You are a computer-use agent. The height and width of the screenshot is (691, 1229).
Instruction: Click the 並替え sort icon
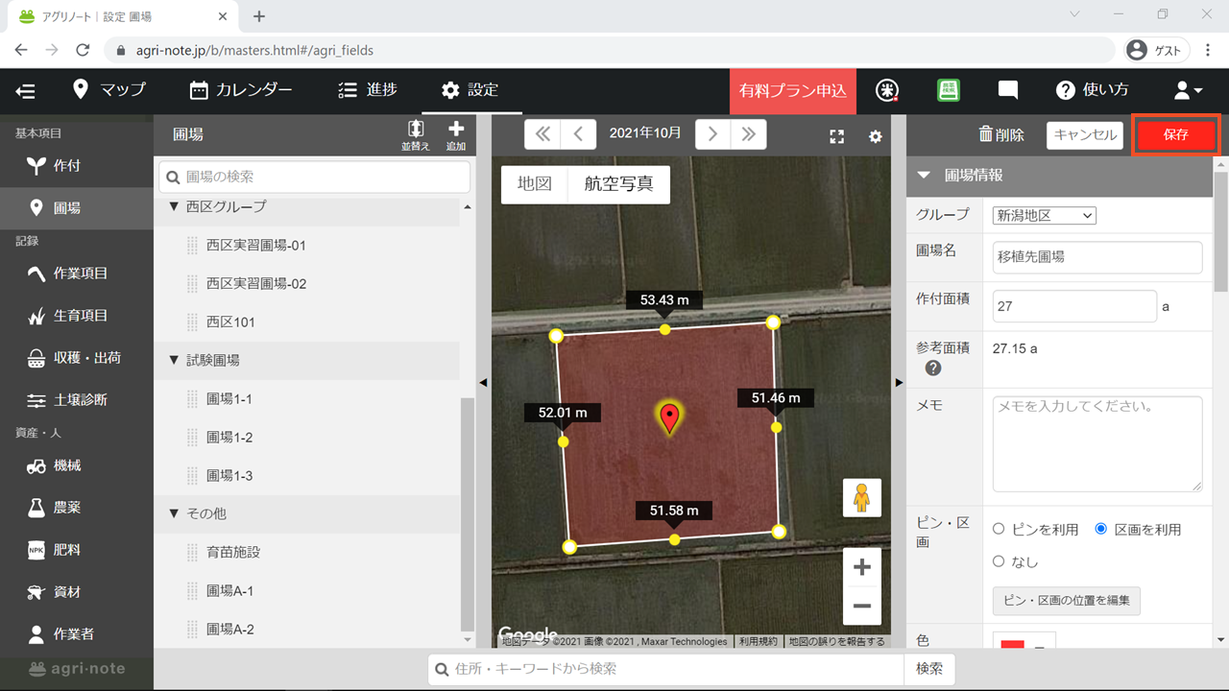(x=416, y=134)
